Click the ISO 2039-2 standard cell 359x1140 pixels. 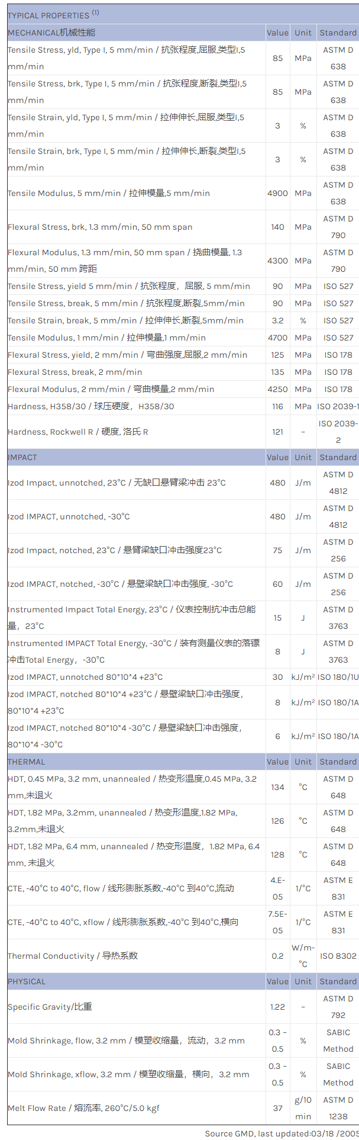click(x=338, y=432)
